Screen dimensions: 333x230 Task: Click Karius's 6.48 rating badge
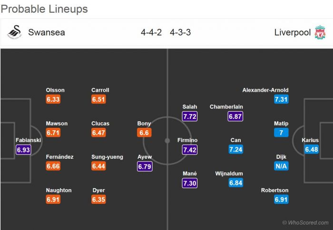pos(312,150)
